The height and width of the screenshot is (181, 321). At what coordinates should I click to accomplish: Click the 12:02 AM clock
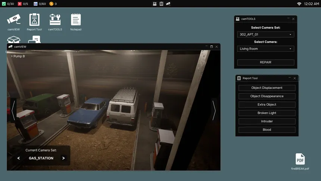pyautogui.click(x=311, y=4)
